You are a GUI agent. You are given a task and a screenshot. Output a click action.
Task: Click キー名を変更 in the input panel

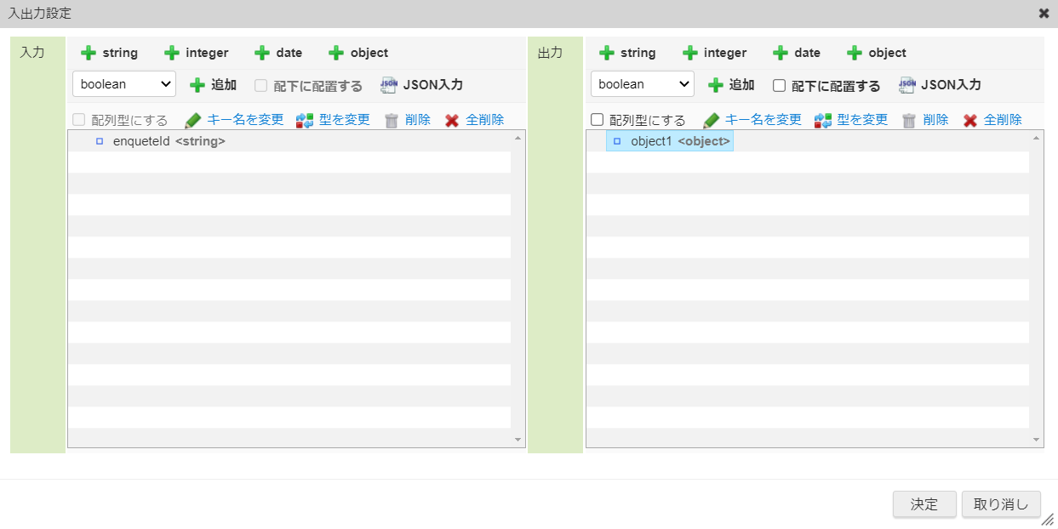pyautogui.click(x=234, y=120)
